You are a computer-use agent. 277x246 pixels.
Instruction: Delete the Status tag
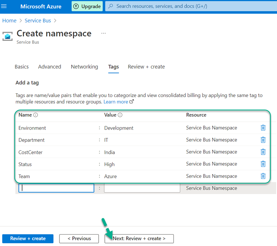[x=263, y=164]
